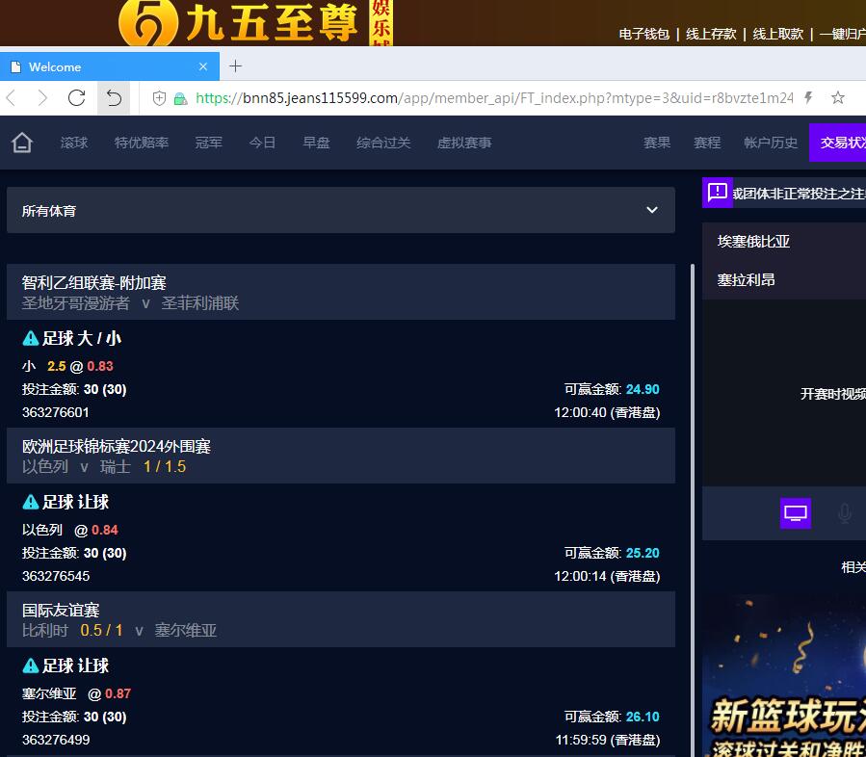This screenshot has width=866, height=757.
Task: Click the bet list vertical scrollbar
Action: 693,510
